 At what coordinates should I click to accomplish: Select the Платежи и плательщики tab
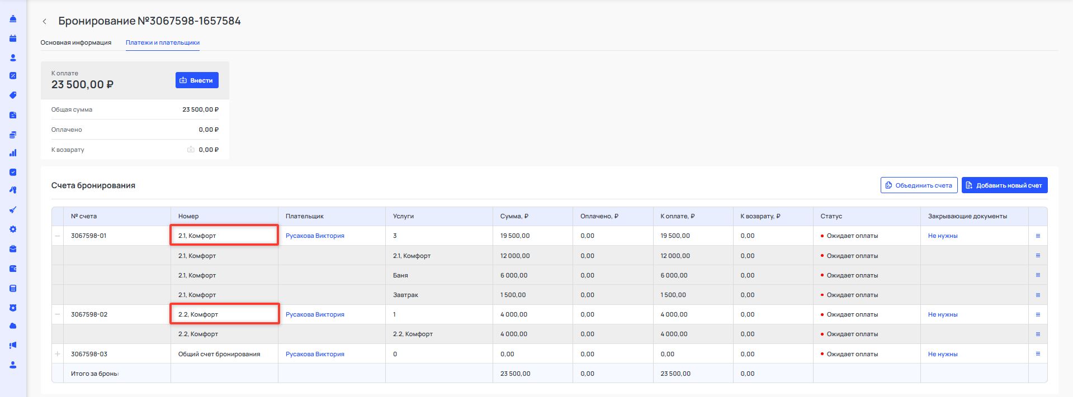tap(162, 42)
